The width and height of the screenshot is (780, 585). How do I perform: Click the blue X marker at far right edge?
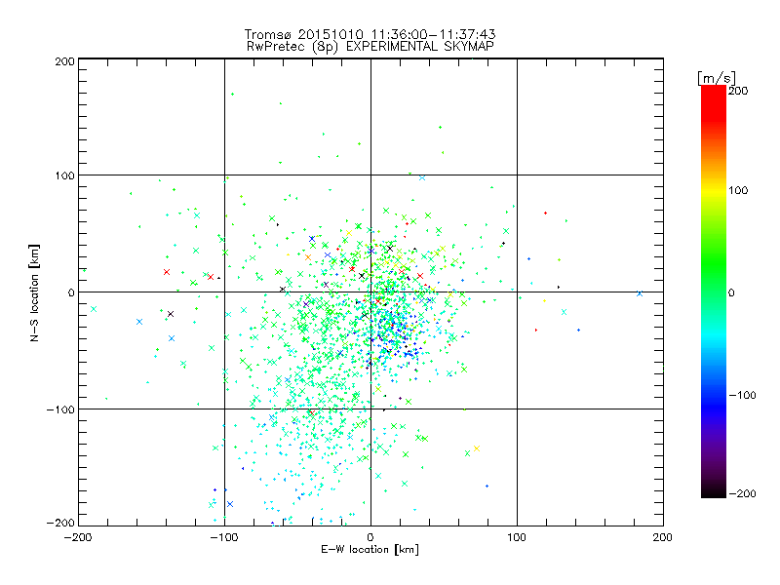[x=640, y=294]
